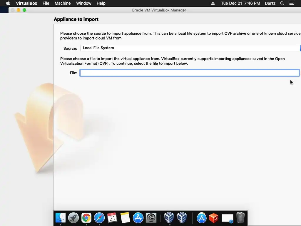Open Calendar showing Dec 21 in dock
The image size is (301, 226).
coord(112,218)
